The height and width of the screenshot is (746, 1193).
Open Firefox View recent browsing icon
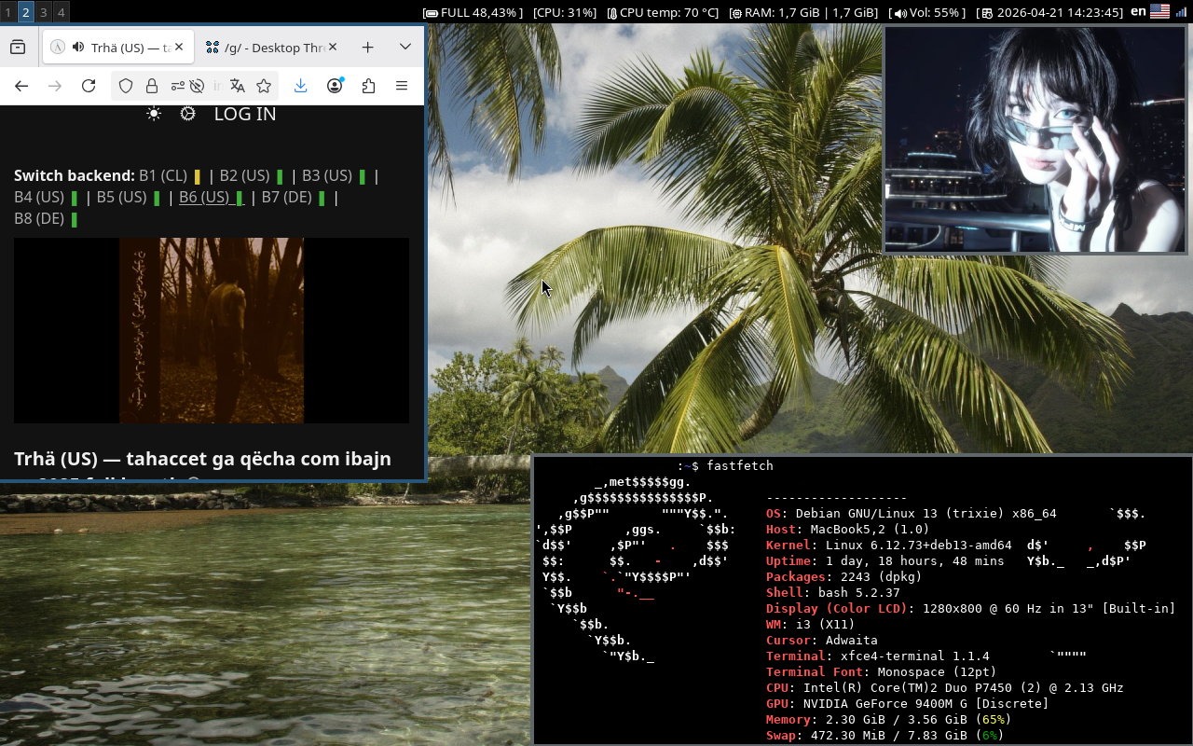click(18, 48)
